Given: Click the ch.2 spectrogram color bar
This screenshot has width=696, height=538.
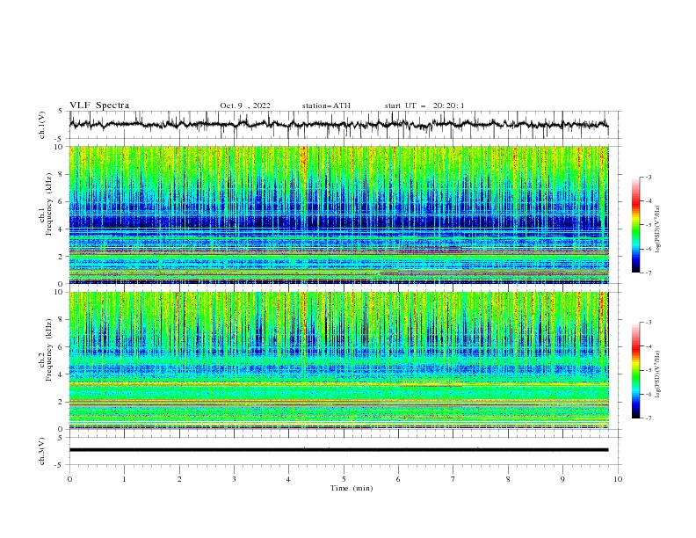Looking at the screenshot, I should (635, 370).
